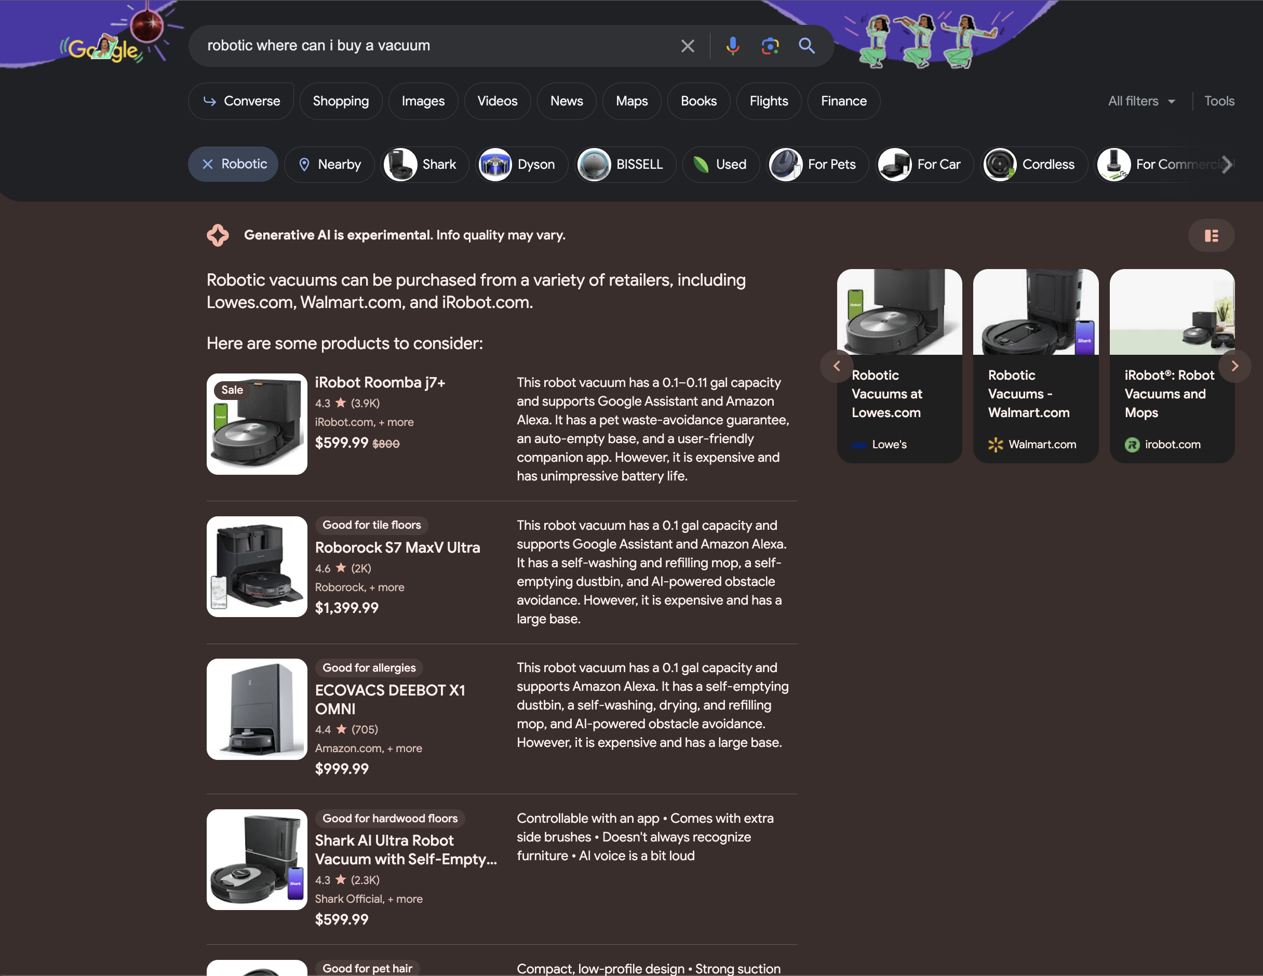The width and height of the screenshot is (1263, 976).
Task: Open the Images tab
Action: [x=423, y=100]
